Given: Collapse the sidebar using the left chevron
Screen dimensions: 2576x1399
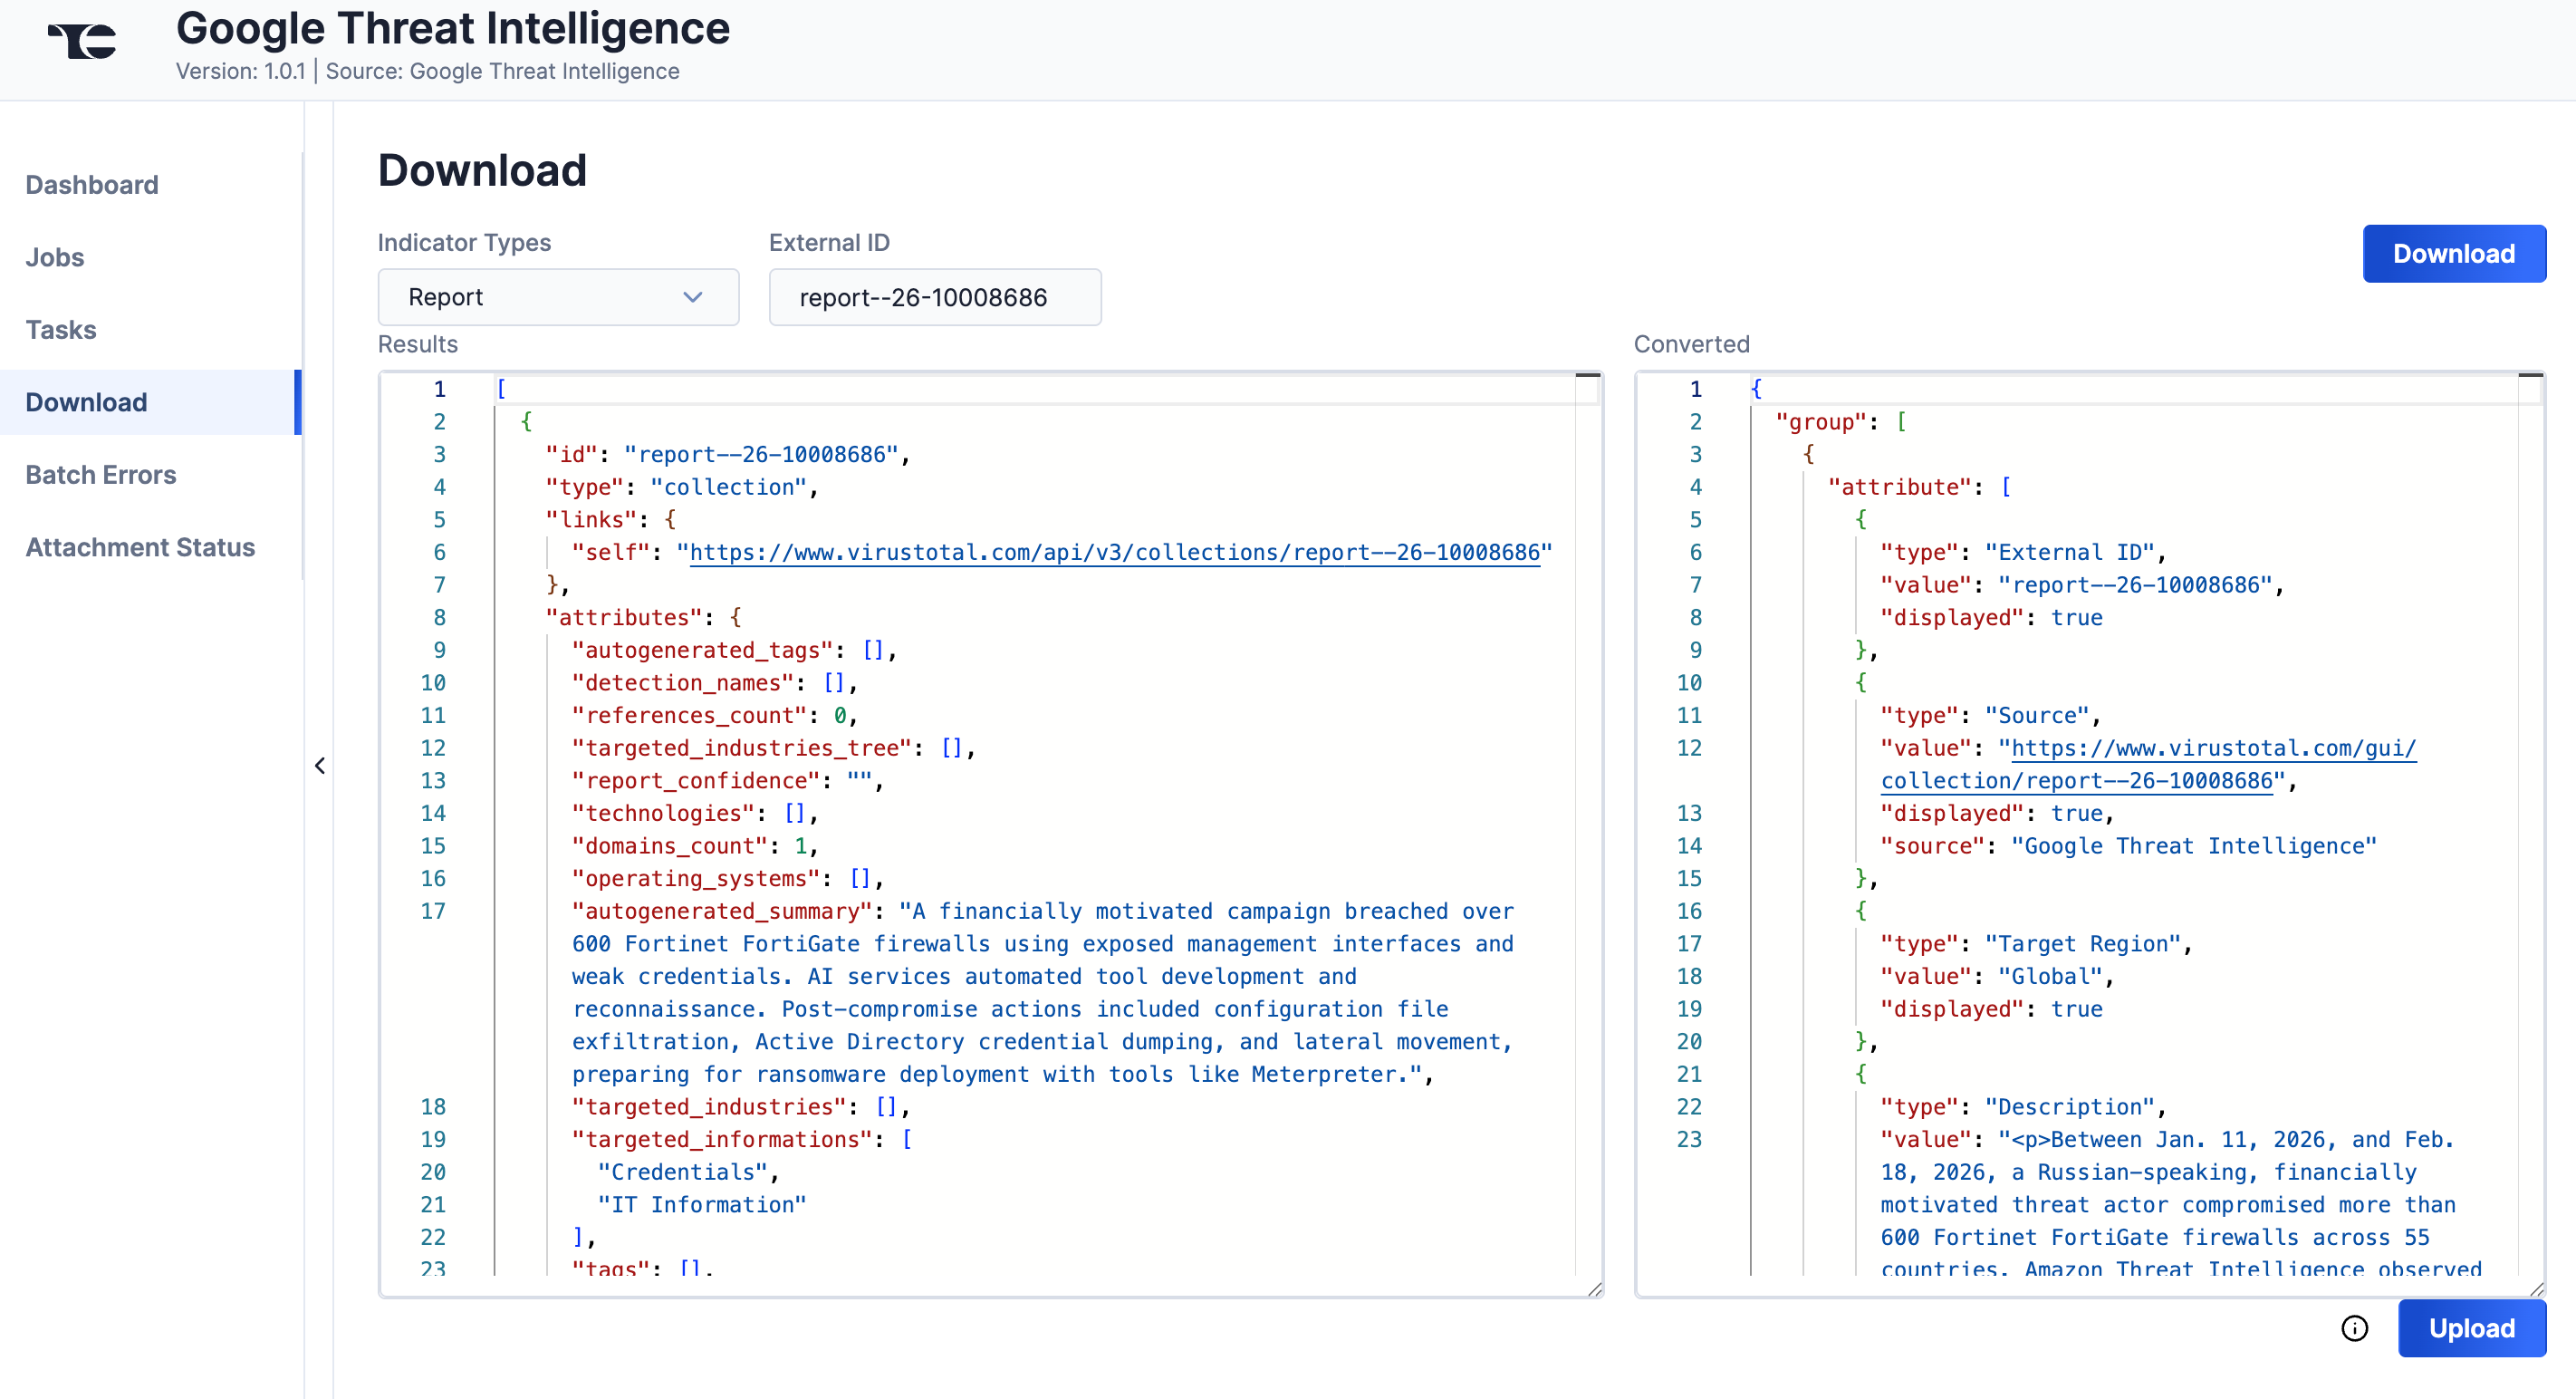Looking at the screenshot, I should click(x=319, y=765).
